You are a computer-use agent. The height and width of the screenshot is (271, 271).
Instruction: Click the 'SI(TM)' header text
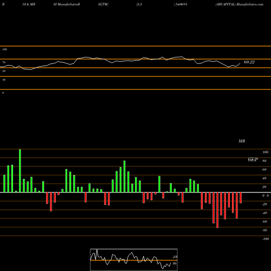click(103, 4)
